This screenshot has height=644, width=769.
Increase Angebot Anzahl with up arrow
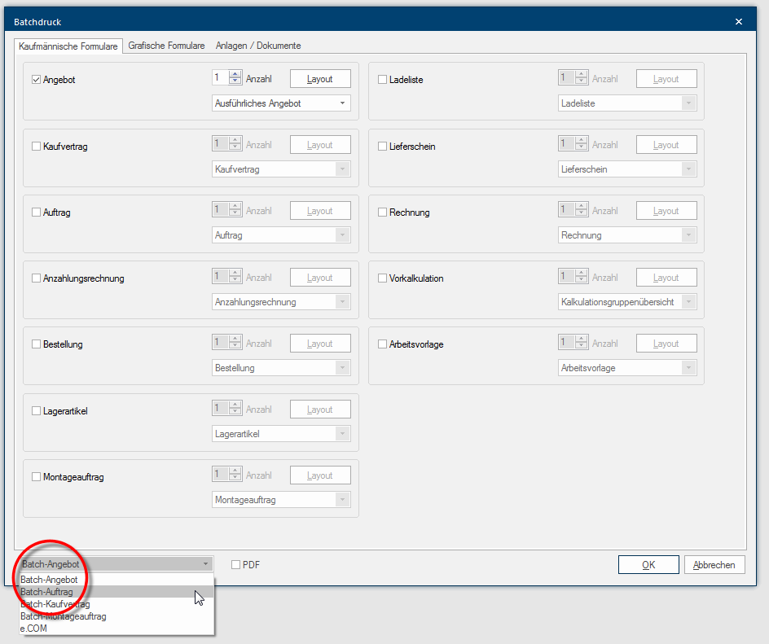pos(235,75)
